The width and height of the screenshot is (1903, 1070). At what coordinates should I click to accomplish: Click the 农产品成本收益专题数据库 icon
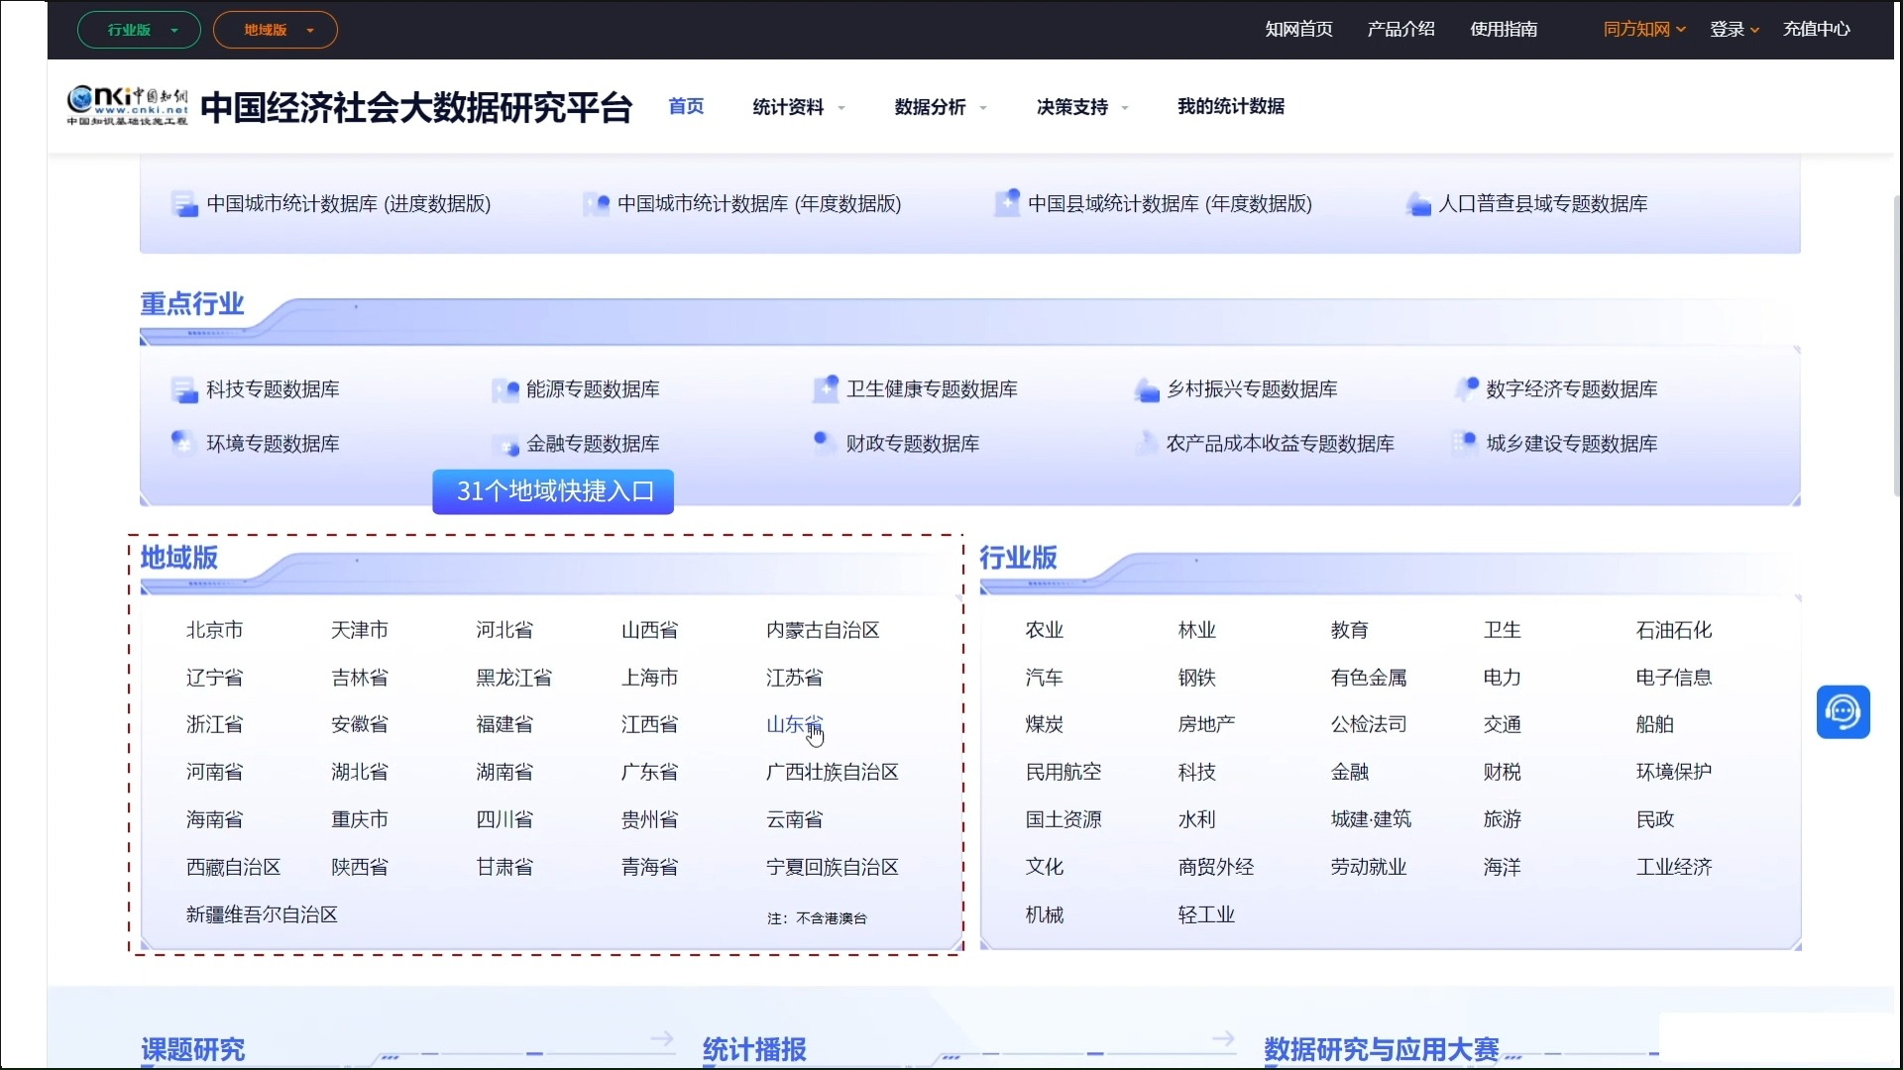[x=1146, y=442]
